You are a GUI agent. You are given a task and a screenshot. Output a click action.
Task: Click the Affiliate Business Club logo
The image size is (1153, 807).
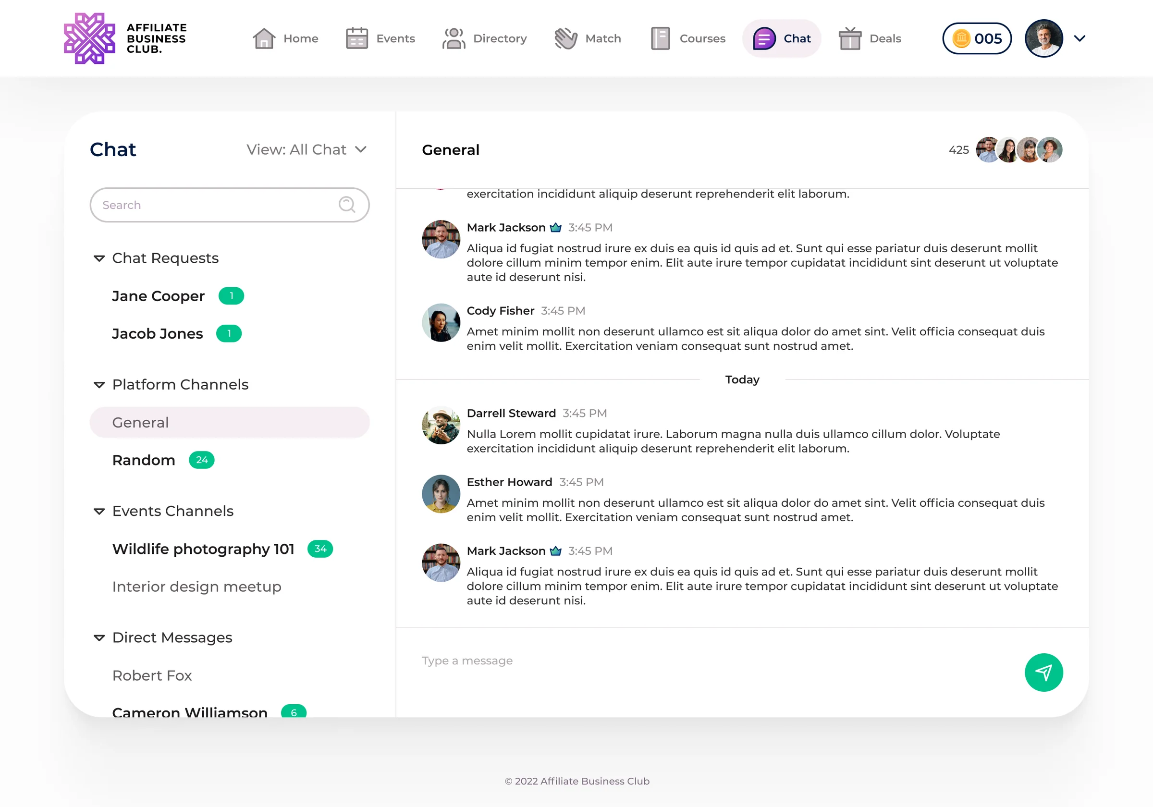pos(125,38)
